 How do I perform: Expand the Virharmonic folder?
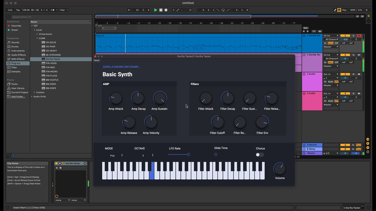click(37, 34)
